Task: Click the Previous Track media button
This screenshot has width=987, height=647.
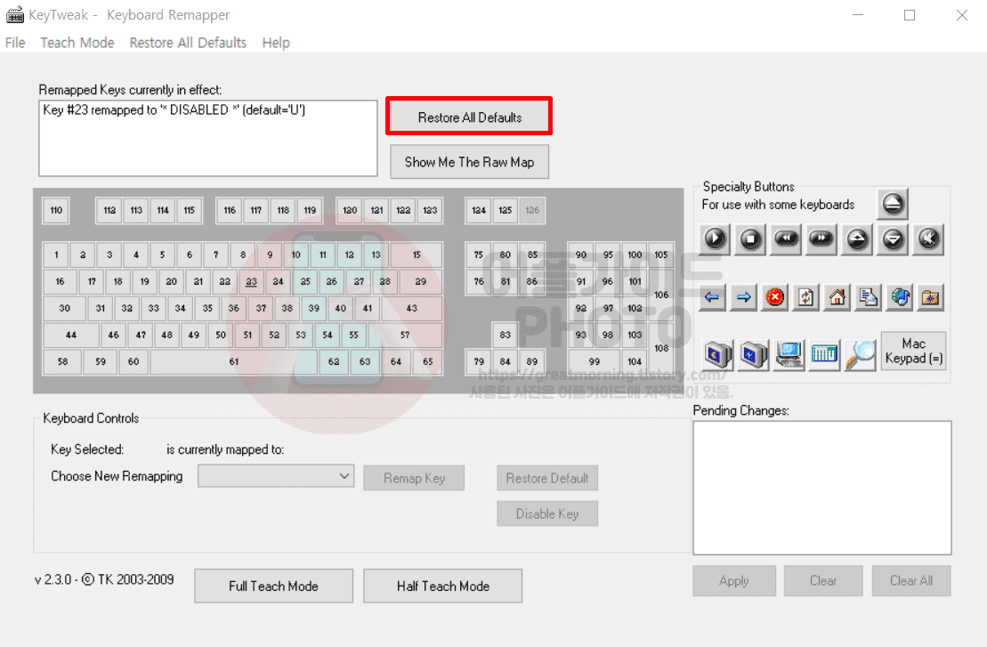Action: click(786, 239)
